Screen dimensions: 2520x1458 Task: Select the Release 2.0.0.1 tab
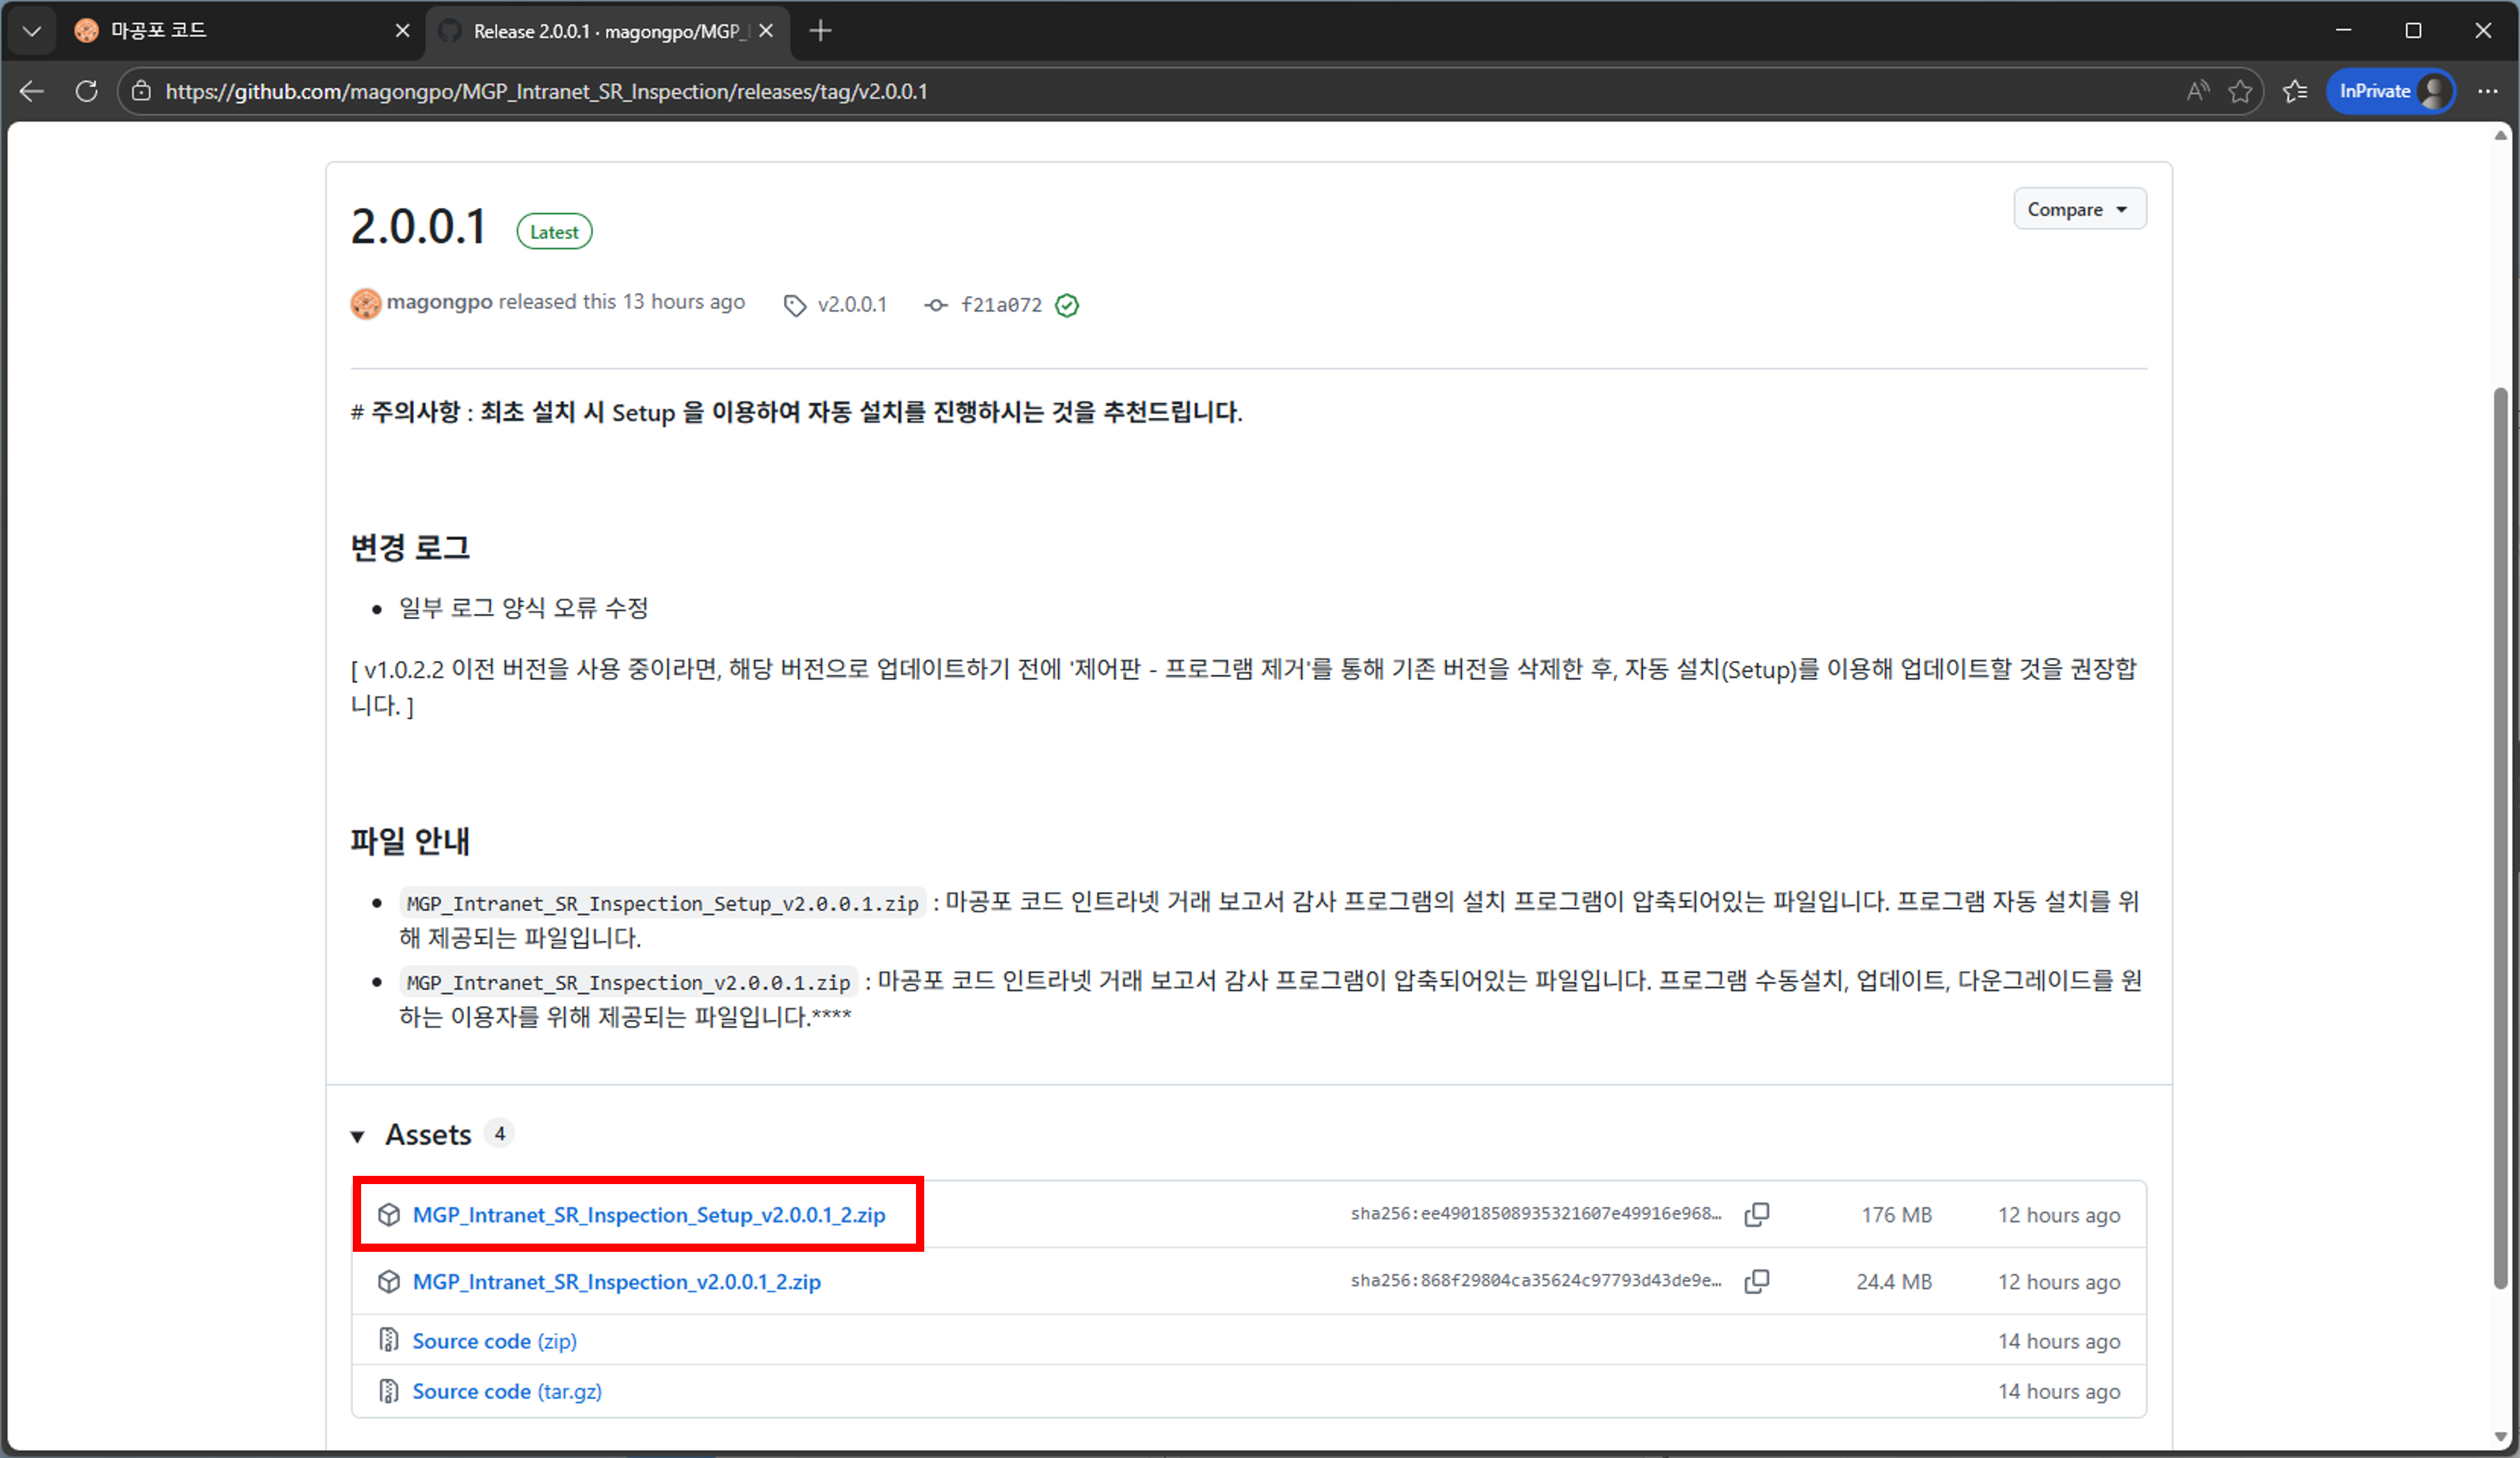tap(590, 30)
